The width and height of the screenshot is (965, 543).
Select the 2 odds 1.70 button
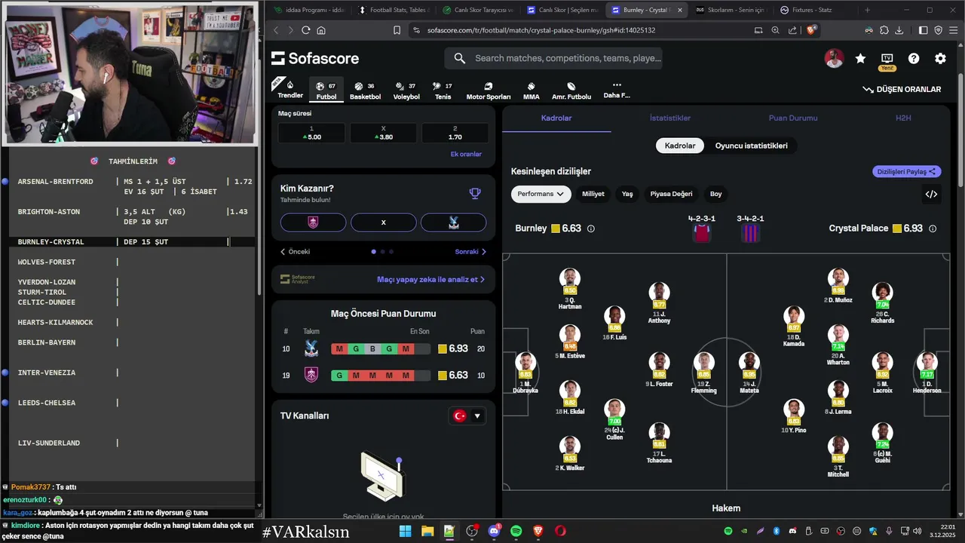pos(455,133)
